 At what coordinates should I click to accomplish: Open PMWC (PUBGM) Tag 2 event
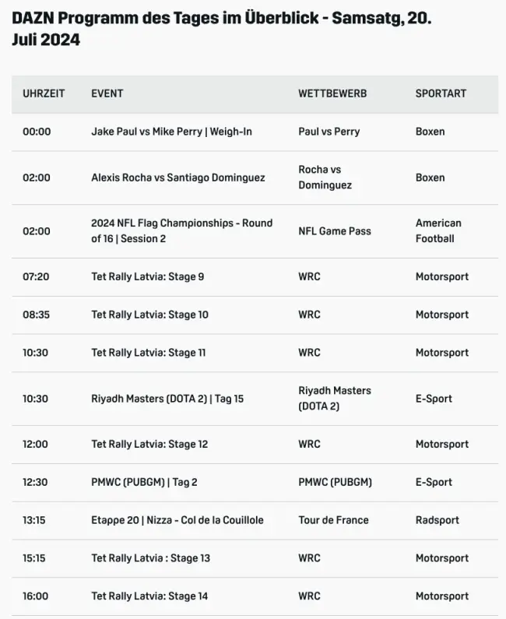[144, 483]
